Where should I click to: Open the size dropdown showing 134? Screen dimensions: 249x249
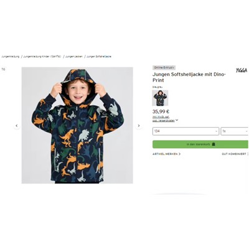coord(186,131)
